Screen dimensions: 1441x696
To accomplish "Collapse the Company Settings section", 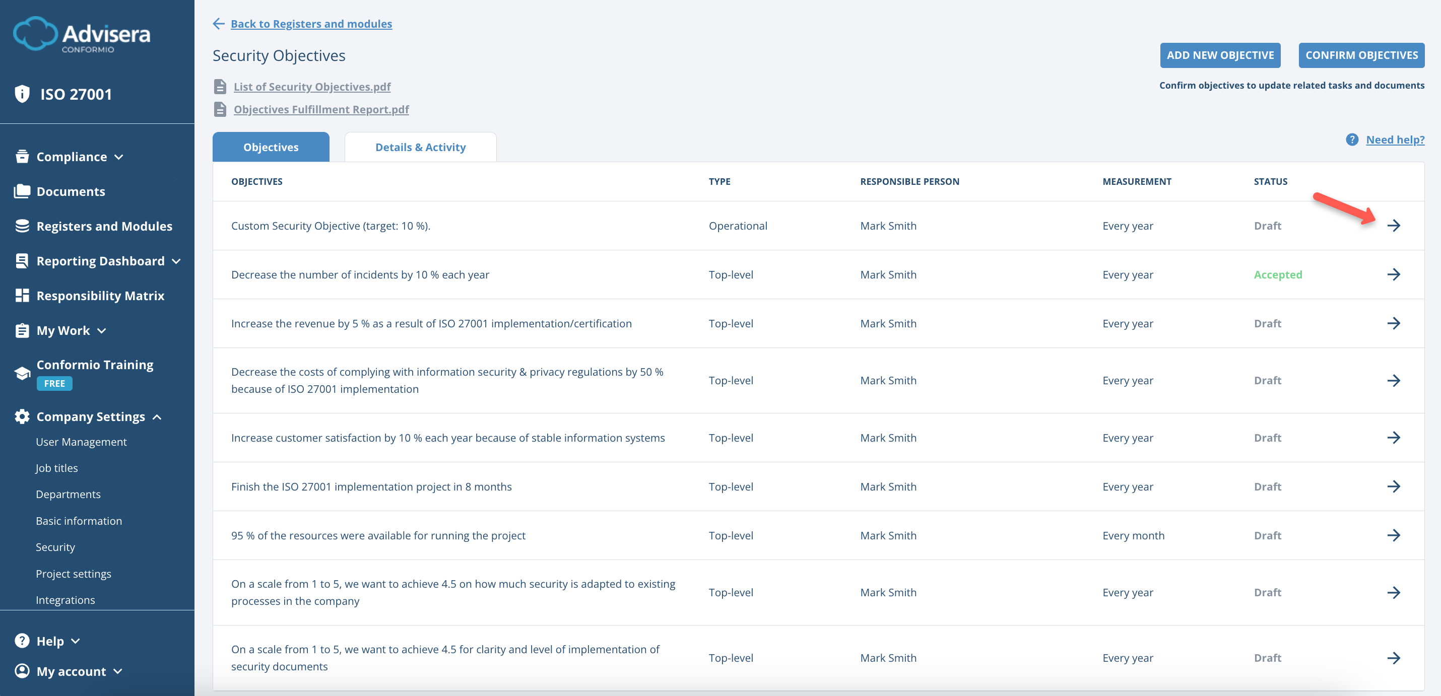I will 157,416.
